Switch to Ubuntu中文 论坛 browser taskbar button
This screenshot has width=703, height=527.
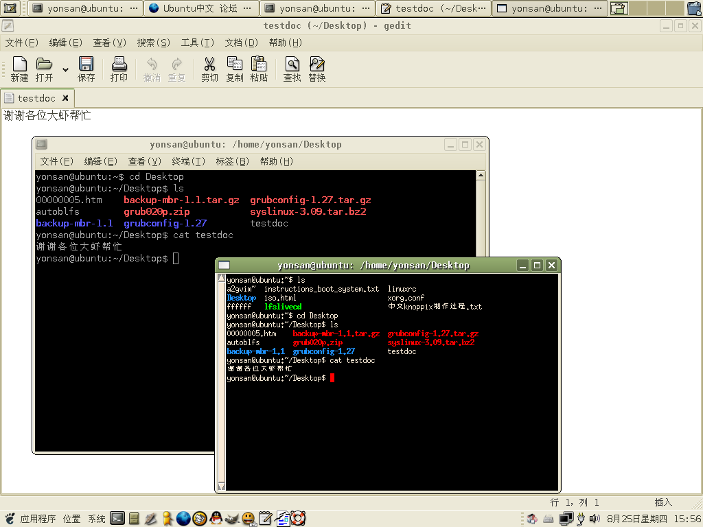point(201,8)
